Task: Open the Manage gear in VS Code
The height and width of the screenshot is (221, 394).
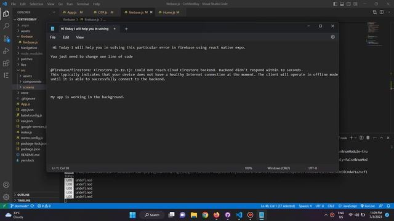Action: (x=6, y=197)
